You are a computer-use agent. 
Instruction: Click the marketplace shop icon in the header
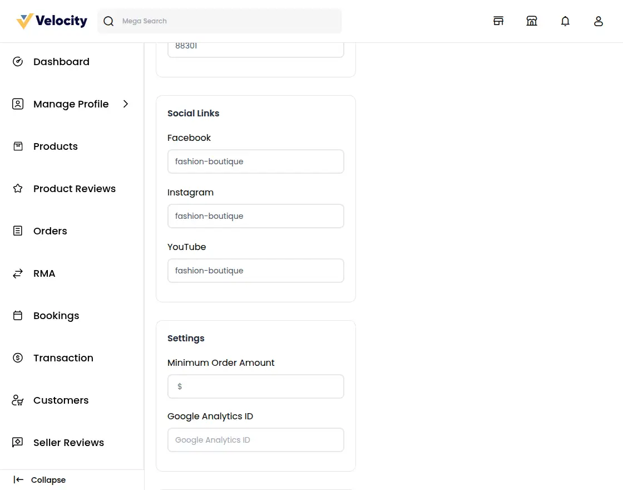pos(532,21)
